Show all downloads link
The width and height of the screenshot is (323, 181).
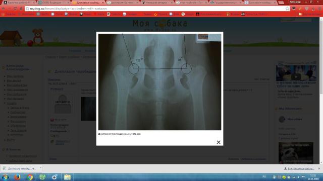(x=301, y=168)
